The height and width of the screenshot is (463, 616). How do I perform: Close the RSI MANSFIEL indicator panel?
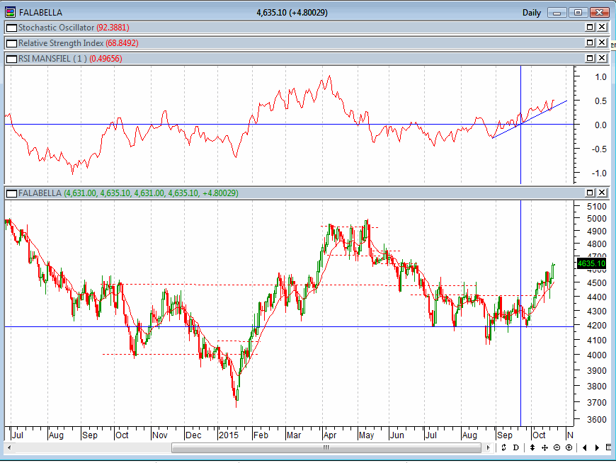point(602,59)
